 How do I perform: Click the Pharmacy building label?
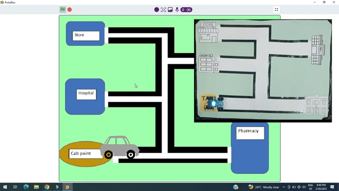click(250, 133)
